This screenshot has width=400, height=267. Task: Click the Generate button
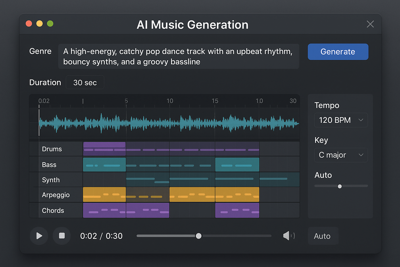338,52
